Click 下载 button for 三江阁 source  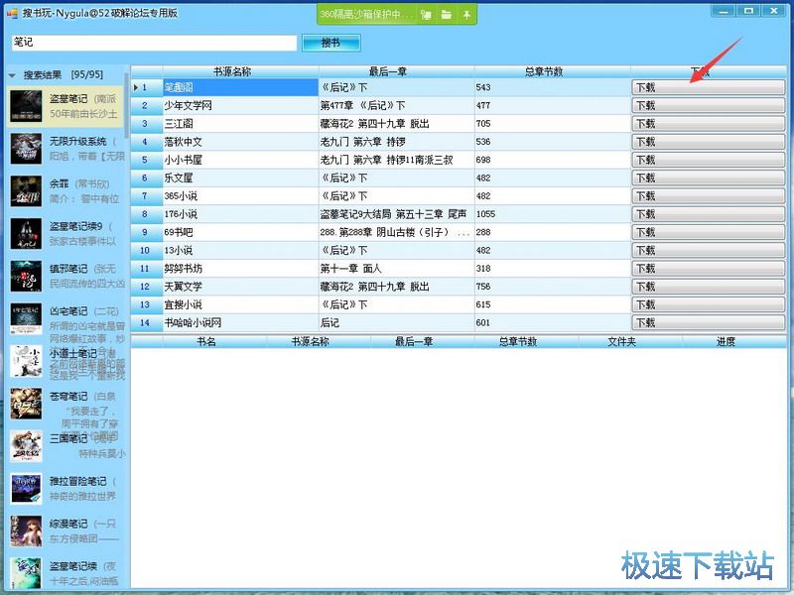(708, 124)
